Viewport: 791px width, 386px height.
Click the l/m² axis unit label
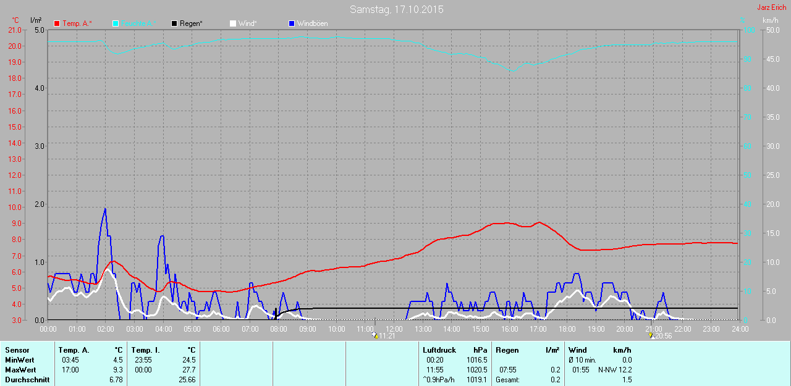pos(36,20)
